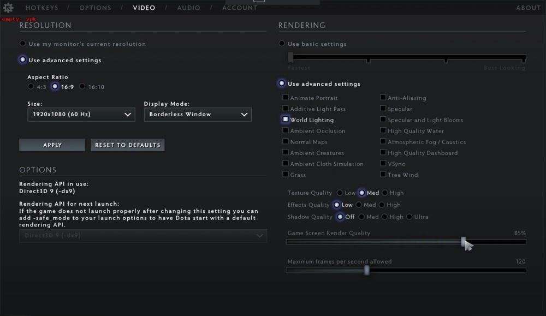Open the Display Mode dropdown
The height and width of the screenshot is (316, 546).
[x=197, y=114]
